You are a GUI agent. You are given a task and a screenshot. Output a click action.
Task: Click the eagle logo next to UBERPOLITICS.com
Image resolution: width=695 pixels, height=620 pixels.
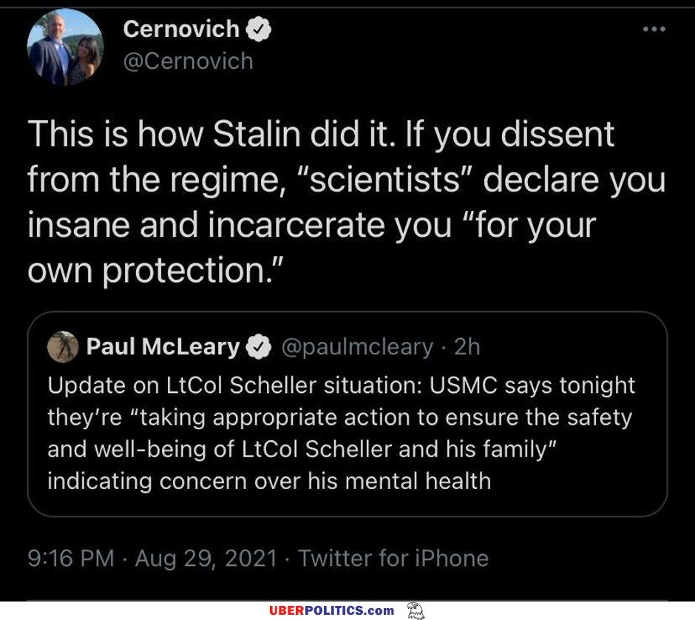pos(416,610)
